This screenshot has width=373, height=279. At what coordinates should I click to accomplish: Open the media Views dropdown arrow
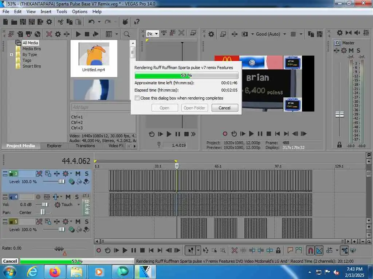click(117, 34)
